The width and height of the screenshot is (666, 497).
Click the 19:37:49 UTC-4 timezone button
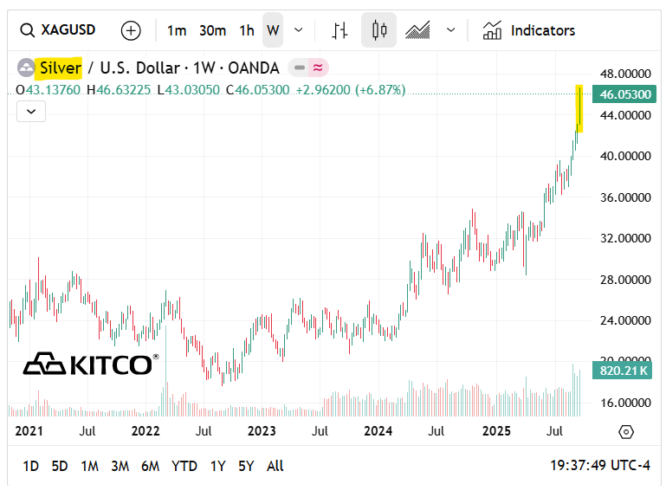point(599,466)
